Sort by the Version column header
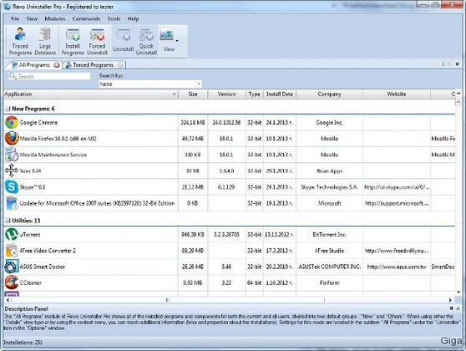The image size is (466, 351). (227, 94)
